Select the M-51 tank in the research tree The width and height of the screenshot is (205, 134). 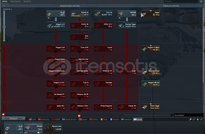(56, 14)
